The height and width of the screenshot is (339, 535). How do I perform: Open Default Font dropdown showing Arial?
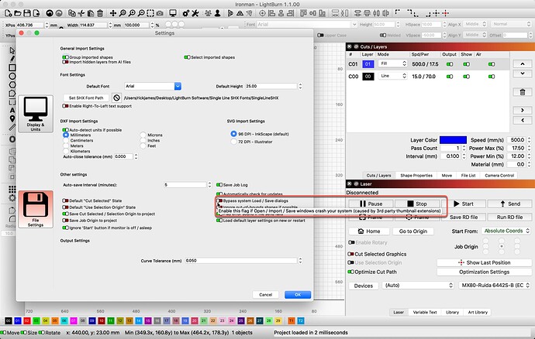153,86
